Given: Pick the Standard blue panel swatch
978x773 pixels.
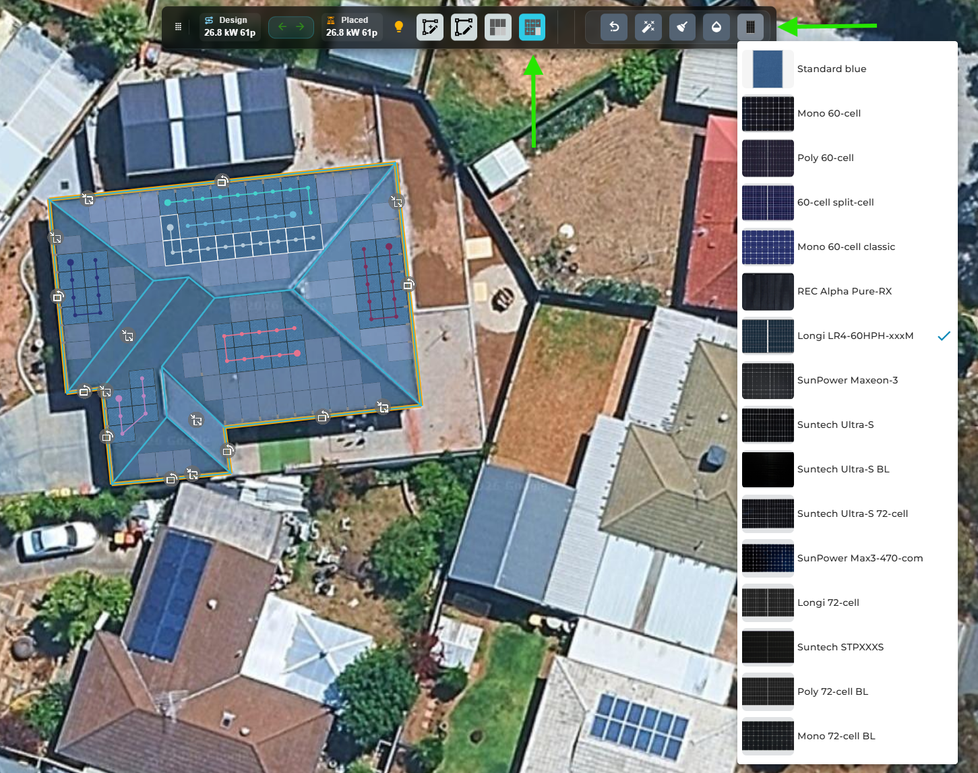Looking at the screenshot, I should pyautogui.click(x=768, y=69).
